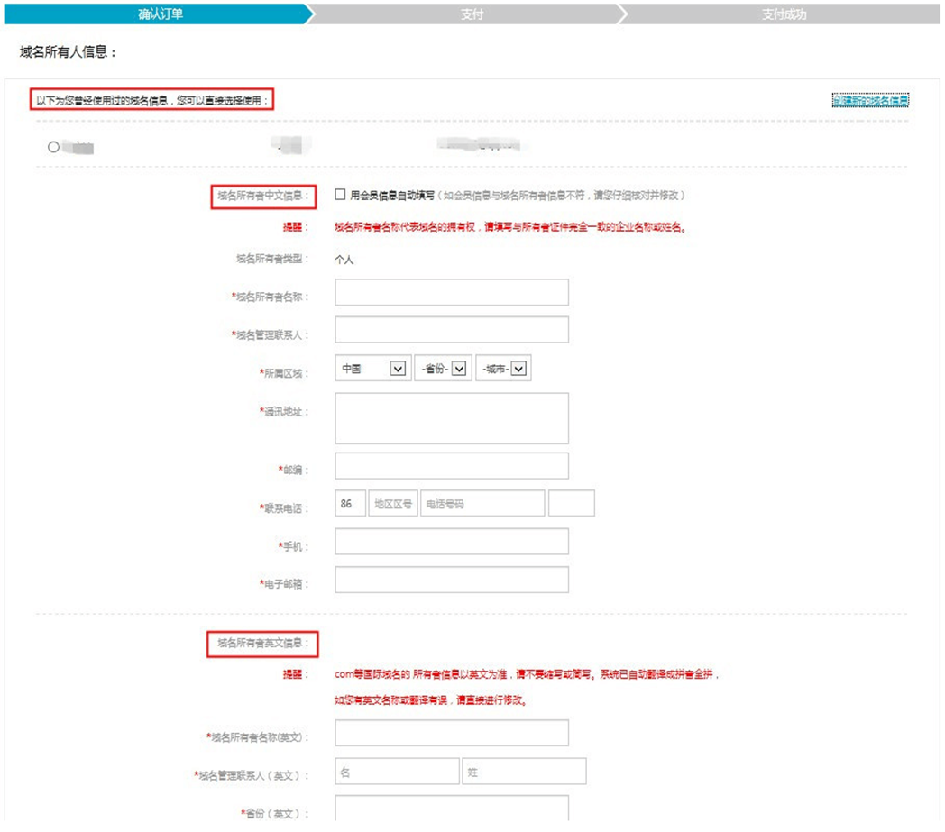Focus the 域名所有者名称 input field
This screenshot has height=832, width=945.
[x=451, y=293]
